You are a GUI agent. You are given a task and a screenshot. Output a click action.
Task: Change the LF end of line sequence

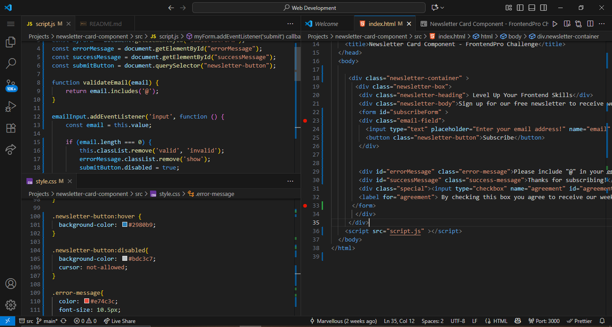[x=474, y=321]
